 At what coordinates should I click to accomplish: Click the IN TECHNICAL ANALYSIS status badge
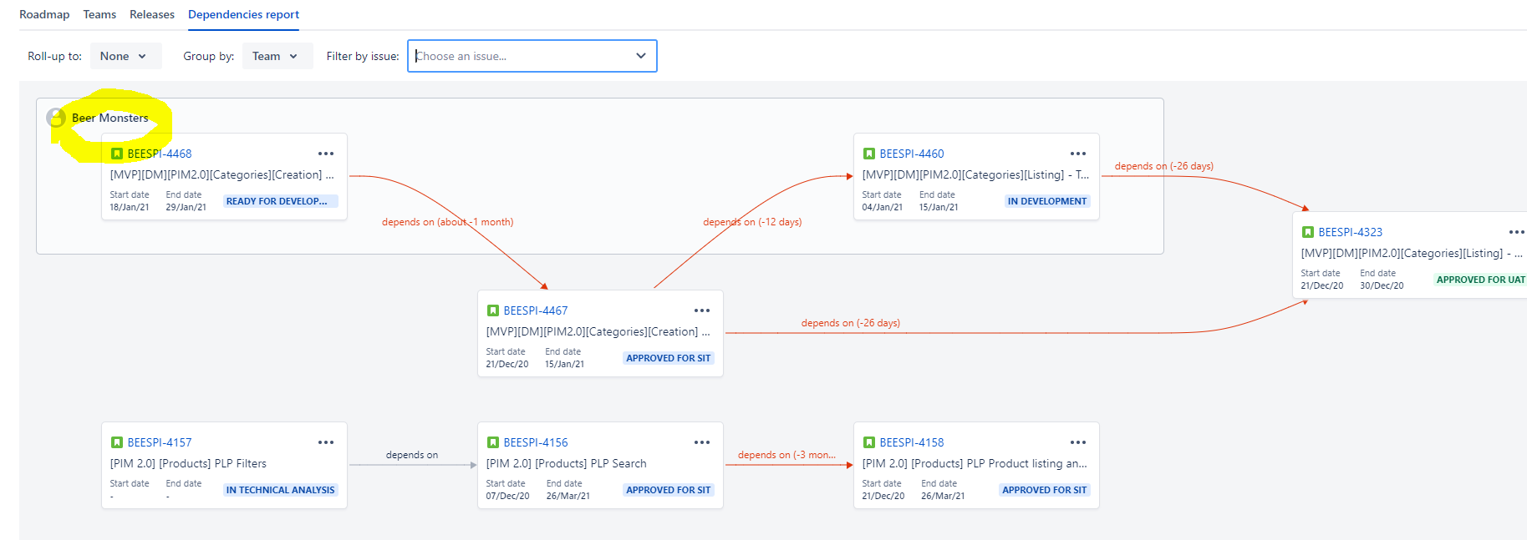[281, 490]
